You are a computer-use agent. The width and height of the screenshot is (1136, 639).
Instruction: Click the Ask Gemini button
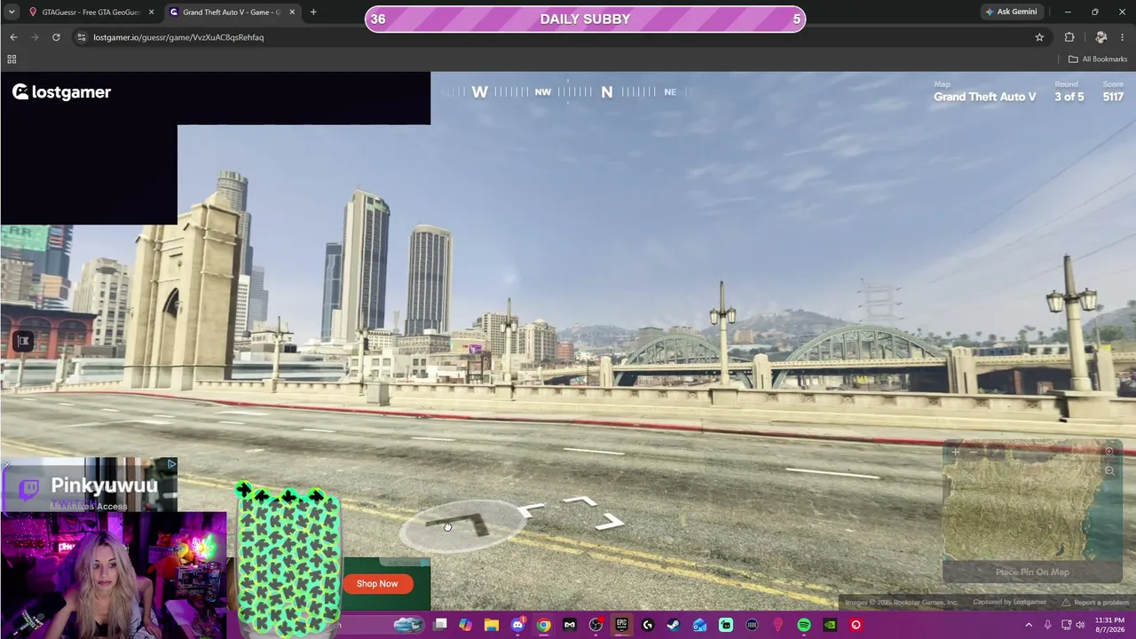coord(1011,12)
